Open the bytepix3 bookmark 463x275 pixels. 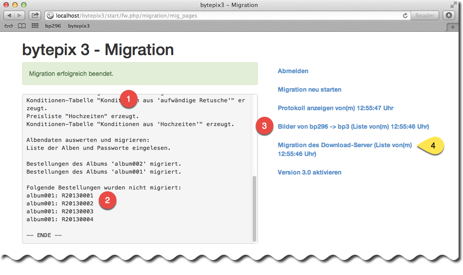tap(79, 26)
